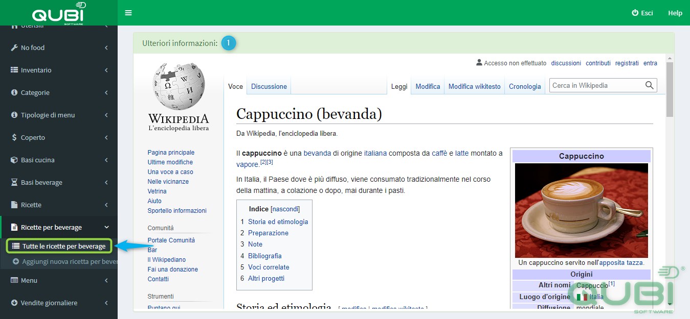
Task: Expand the Basi beverage chevron
Action: pyautogui.click(x=106, y=182)
